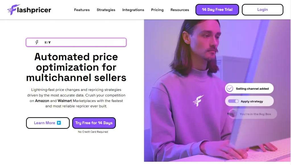Click the Walmart bold link text
The width and height of the screenshot is (291, 165).
(65, 101)
